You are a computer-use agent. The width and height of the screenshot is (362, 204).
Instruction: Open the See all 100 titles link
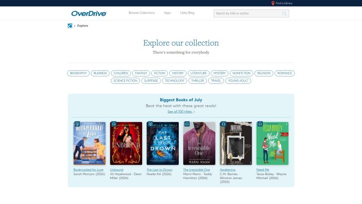pos(181,112)
